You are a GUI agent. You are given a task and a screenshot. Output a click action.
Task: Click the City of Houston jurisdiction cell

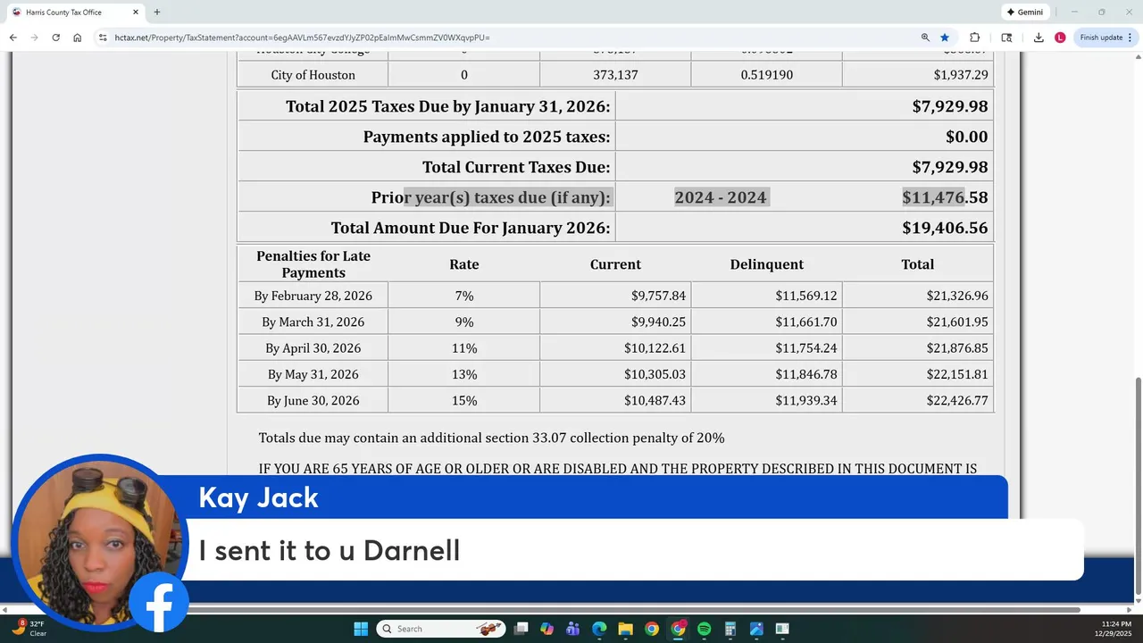tap(313, 75)
